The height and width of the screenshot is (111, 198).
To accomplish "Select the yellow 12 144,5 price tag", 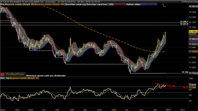I will point(193,31).
